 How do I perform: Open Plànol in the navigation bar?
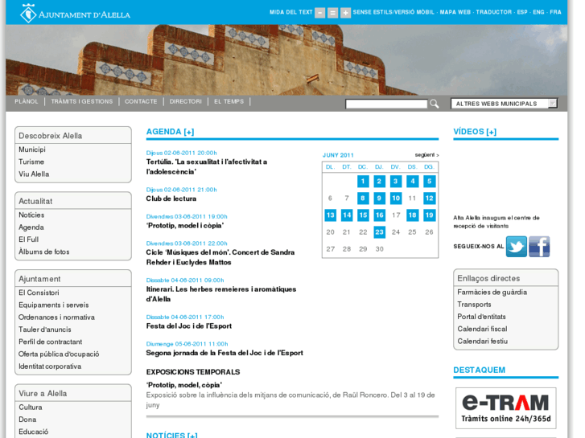click(x=27, y=101)
